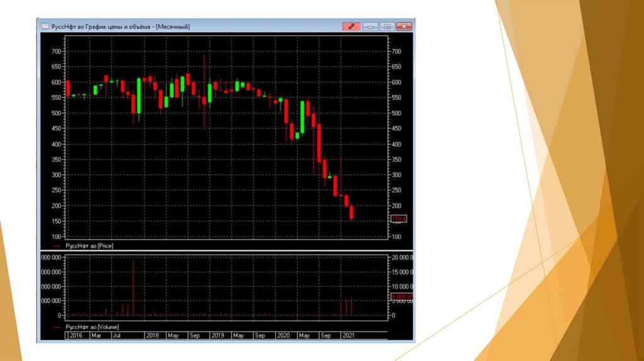644x361 pixels.
Task: Click the '2020' label on the time axis
Action: click(x=284, y=336)
